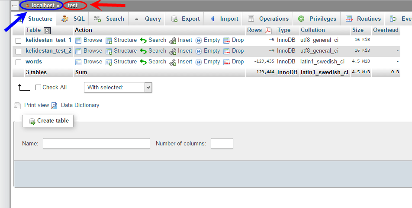Open the kelidestan_test_2 table link

48,51
